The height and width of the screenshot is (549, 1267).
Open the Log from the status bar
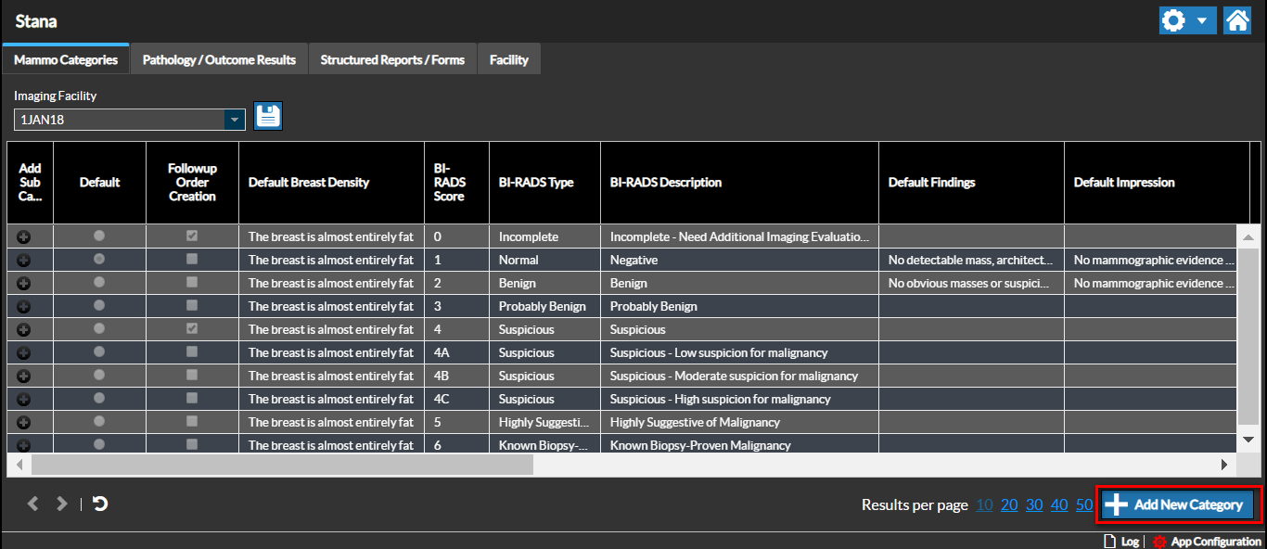tap(1121, 542)
